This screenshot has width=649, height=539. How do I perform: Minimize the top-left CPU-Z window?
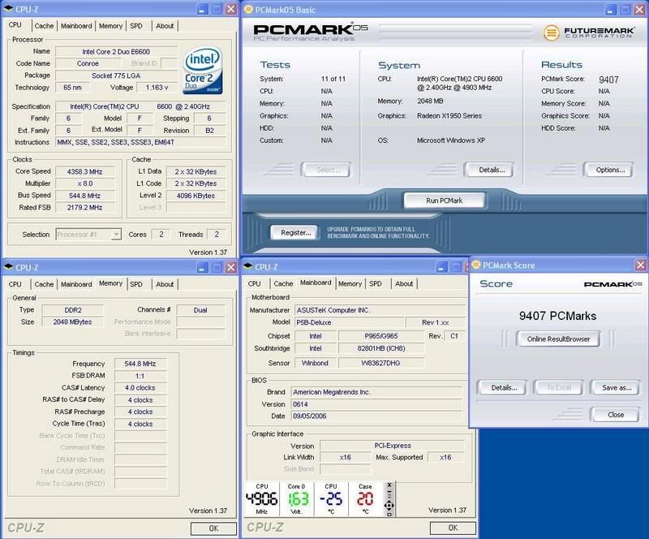click(x=201, y=9)
